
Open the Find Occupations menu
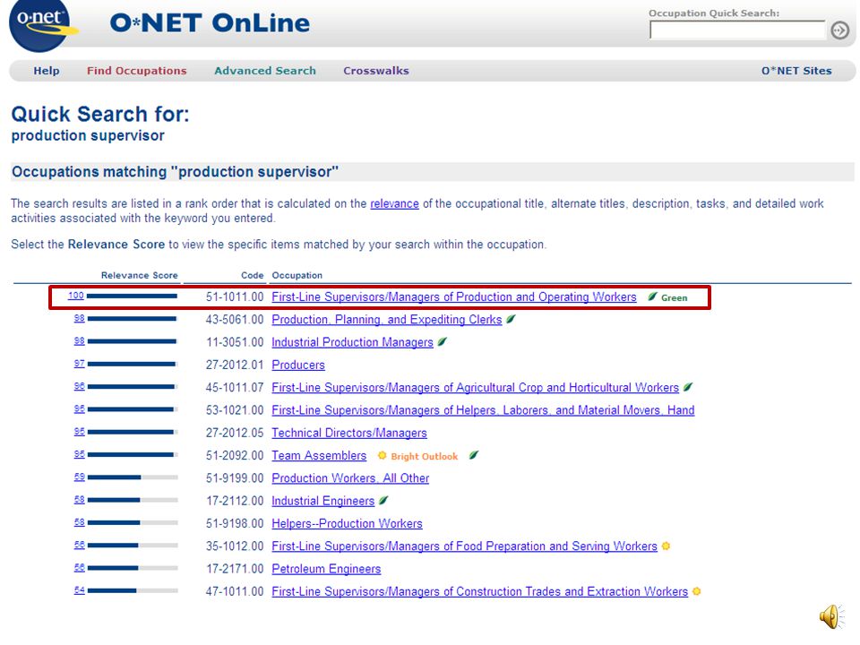point(136,71)
